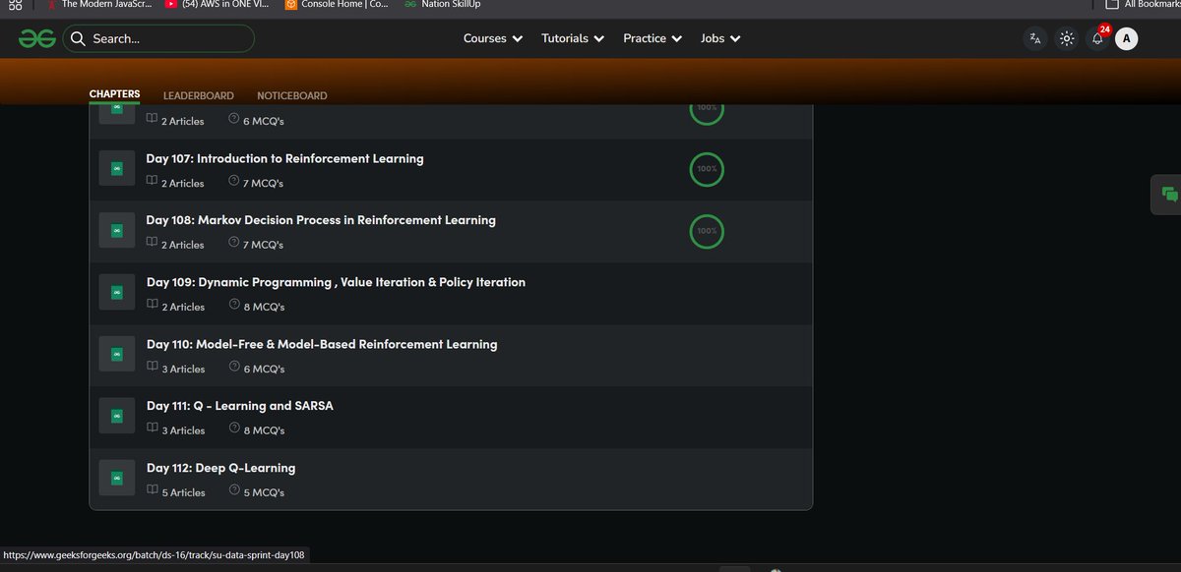Expand the Tutorials dropdown menu

tap(574, 38)
